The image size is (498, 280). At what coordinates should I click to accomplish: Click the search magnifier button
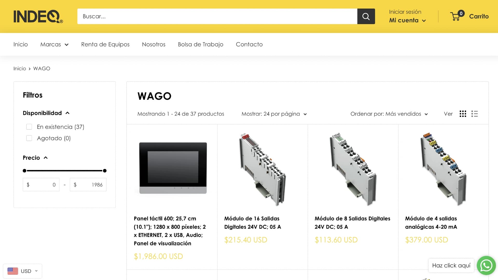(x=366, y=16)
